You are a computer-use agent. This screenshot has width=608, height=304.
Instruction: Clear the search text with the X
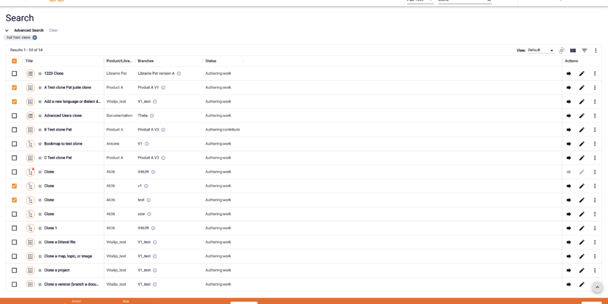pos(489,1)
